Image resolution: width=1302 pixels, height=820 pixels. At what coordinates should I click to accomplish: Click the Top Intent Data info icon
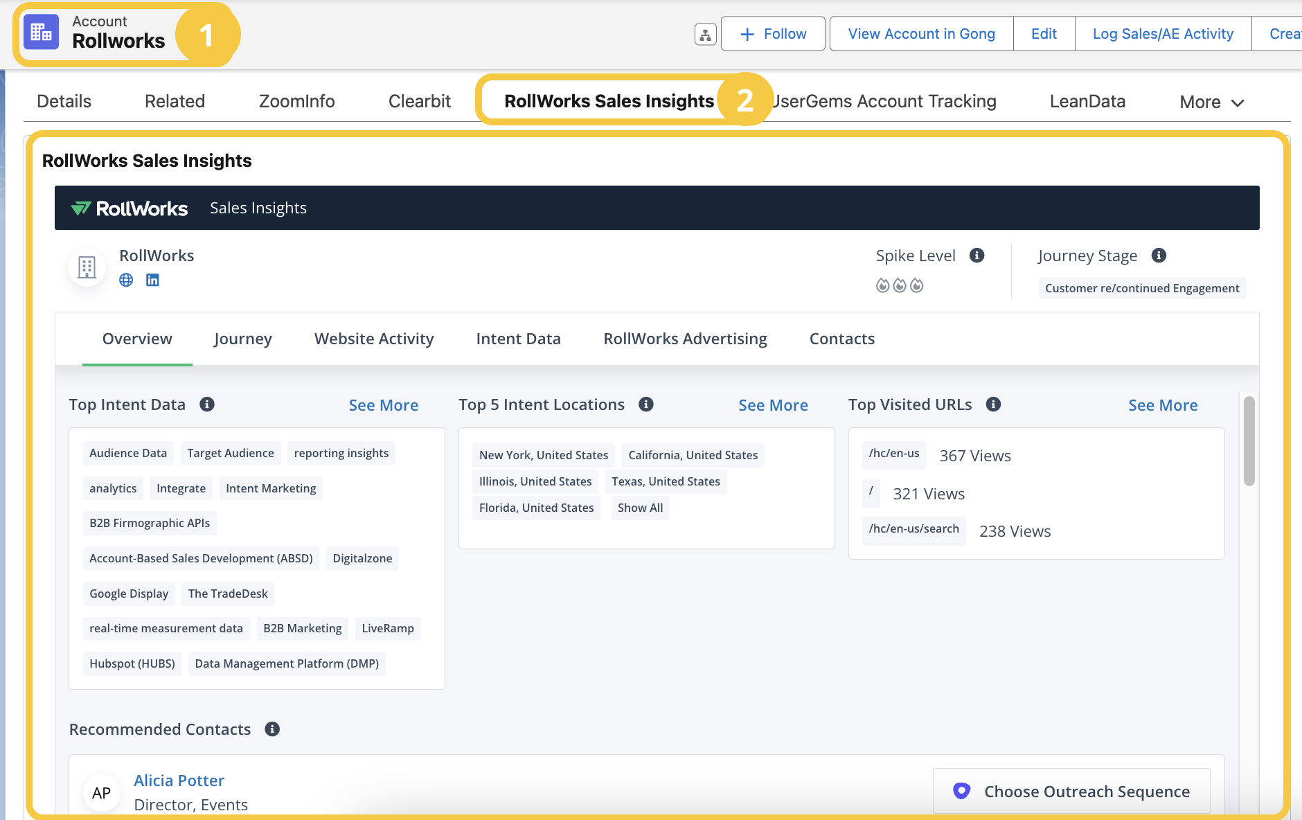pos(207,404)
